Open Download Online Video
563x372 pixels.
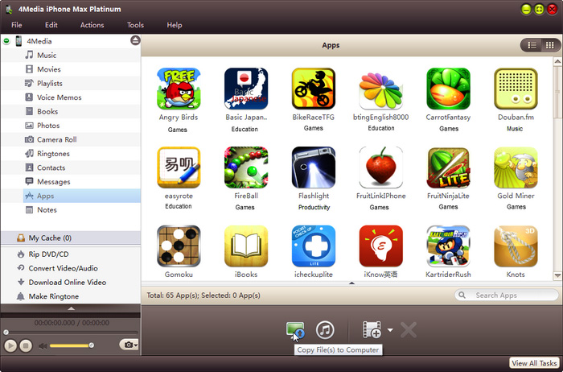point(67,283)
